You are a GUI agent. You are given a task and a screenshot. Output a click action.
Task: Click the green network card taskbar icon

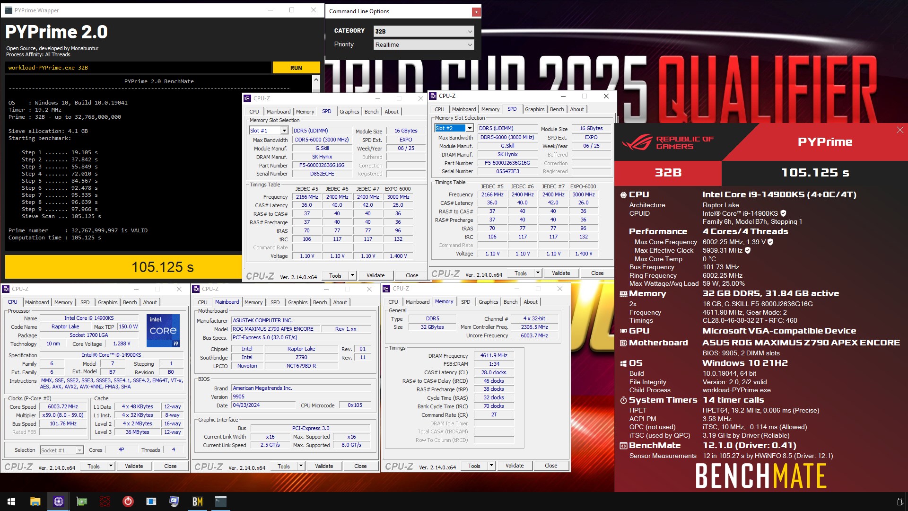pyautogui.click(x=82, y=502)
